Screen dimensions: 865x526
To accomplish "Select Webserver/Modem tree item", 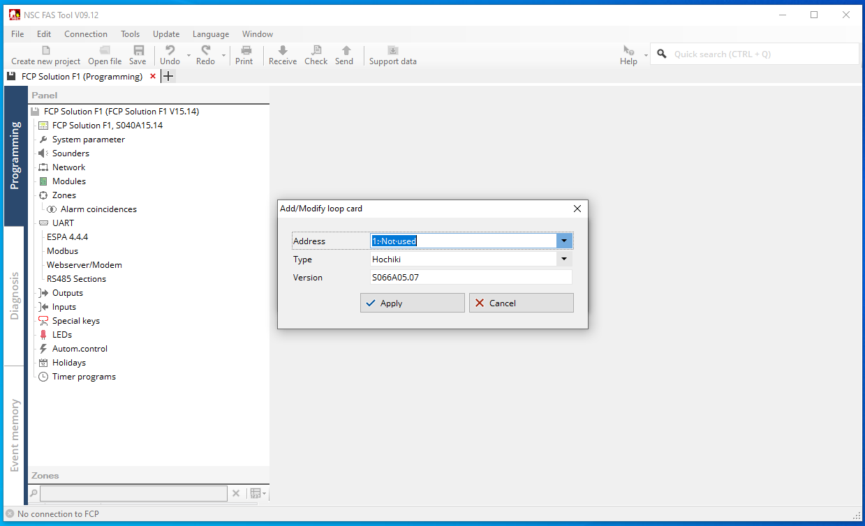I will tap(84, 264).
